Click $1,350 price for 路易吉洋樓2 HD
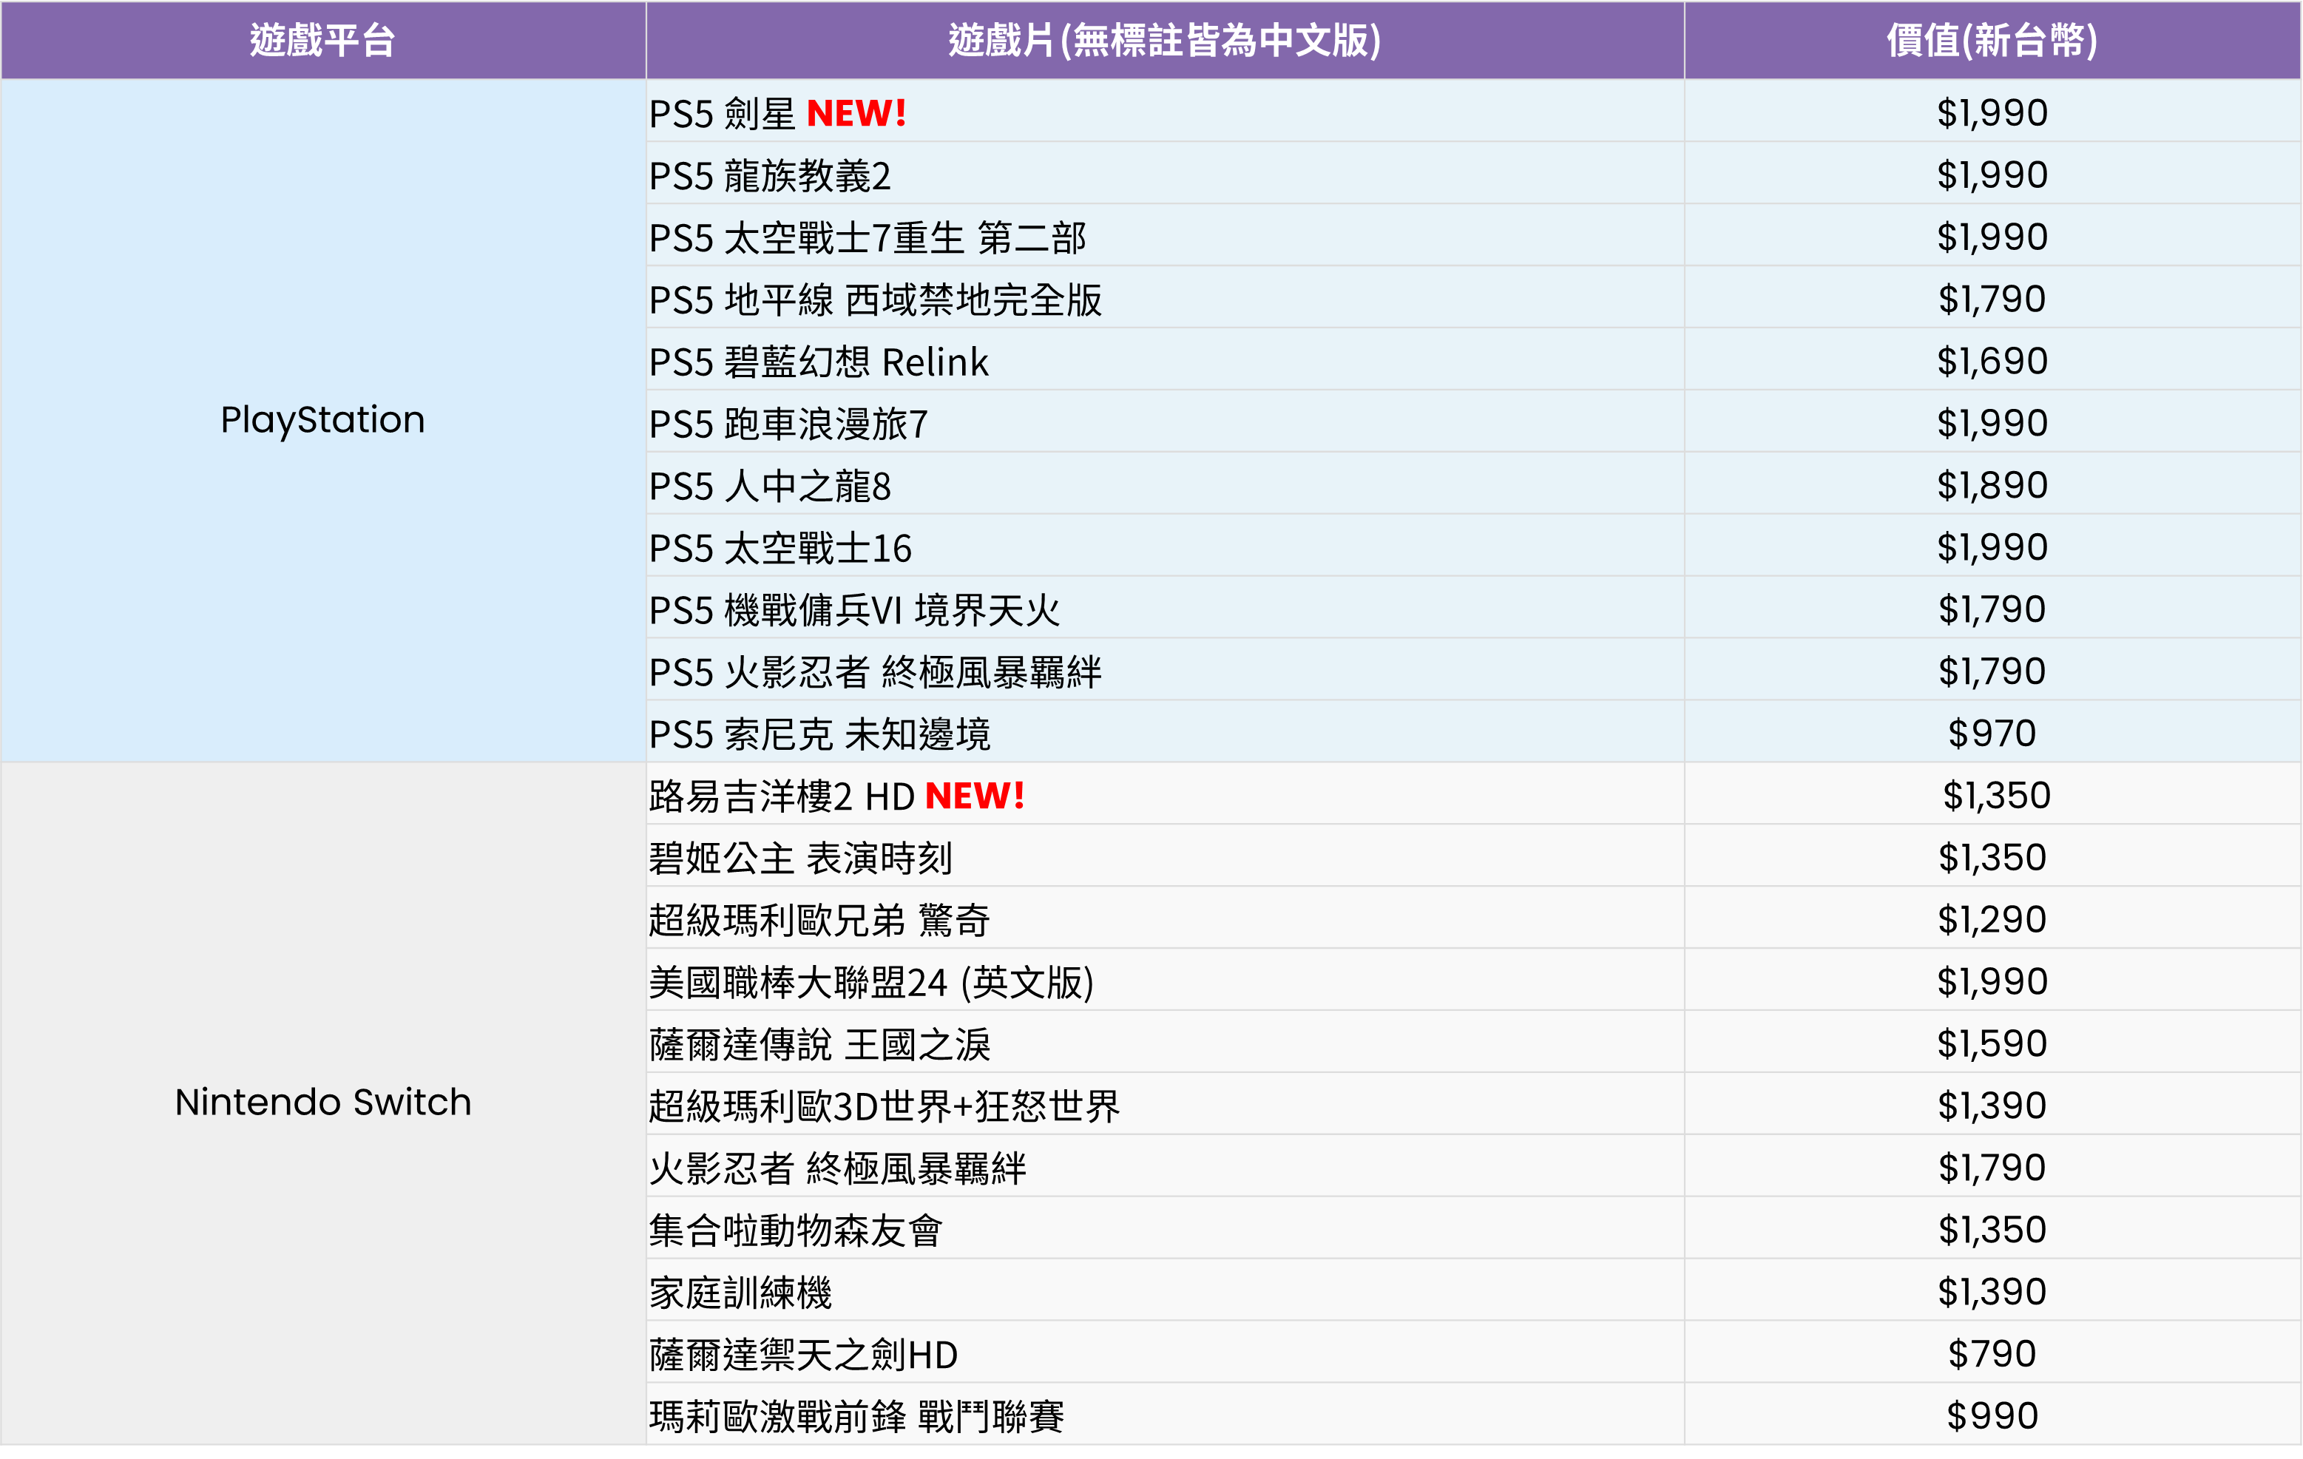The image size is (2303, 1459). point(1996,796)
